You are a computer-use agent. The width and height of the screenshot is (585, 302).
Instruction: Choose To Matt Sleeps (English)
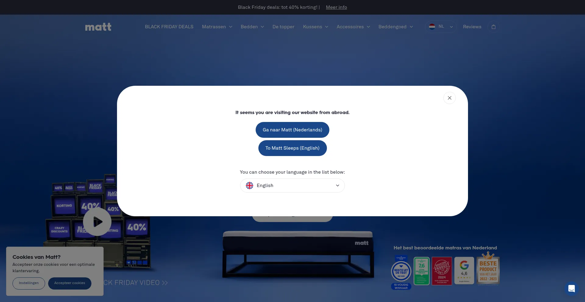(292, 148)
